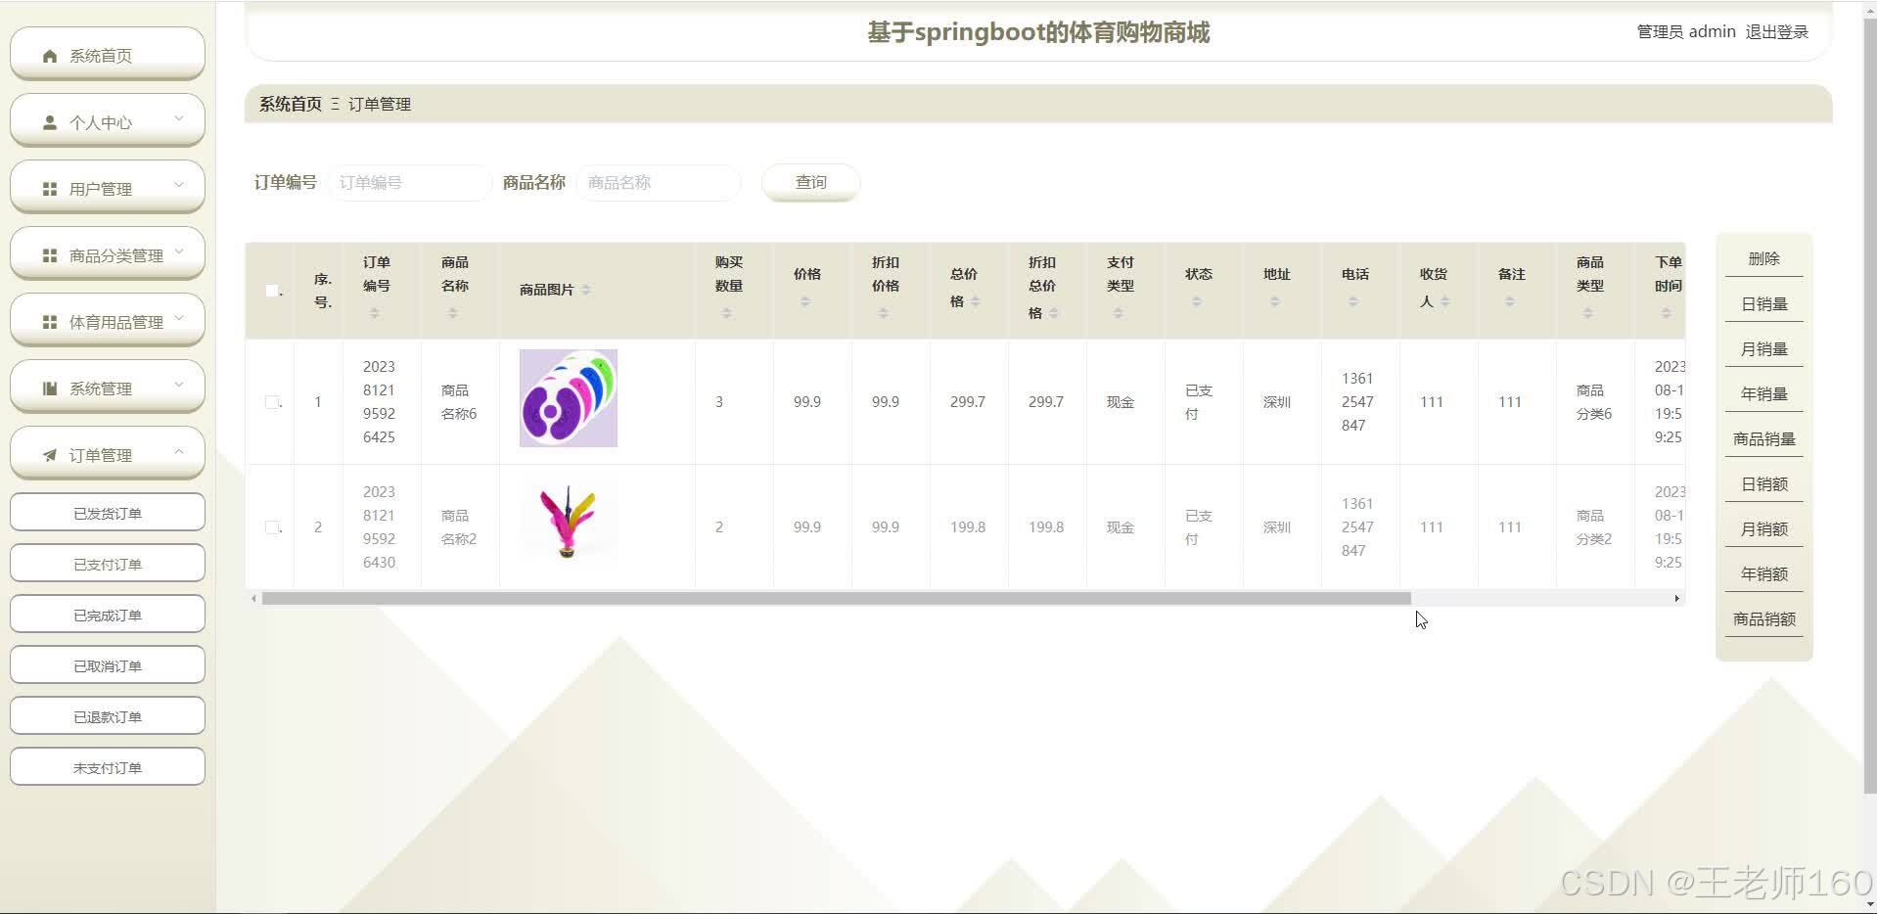Viewport: 1877px width, 914px height.
Task: Click the table horizontal scrollbar thumb
Action: (x=837, y=598)
